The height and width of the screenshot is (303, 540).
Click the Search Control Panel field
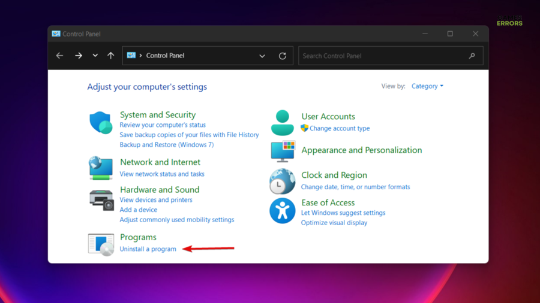pyautogui.click(x=384, y=56)
